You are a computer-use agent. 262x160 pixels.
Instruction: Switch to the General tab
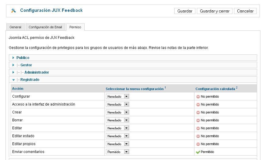click(16, 27)
